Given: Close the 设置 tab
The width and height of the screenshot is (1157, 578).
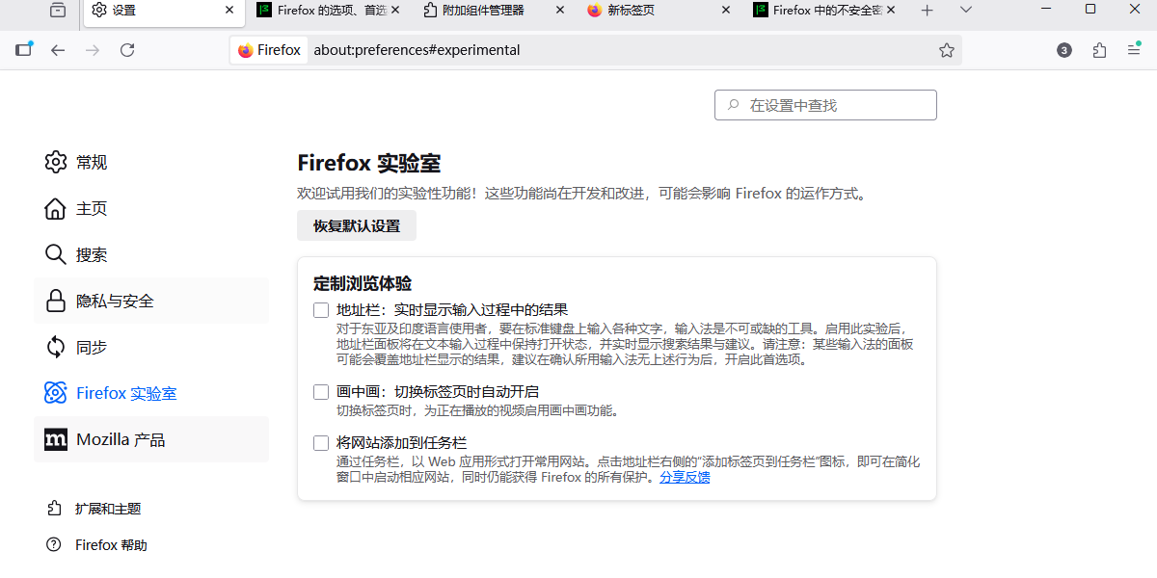Looking at the screenshot, I should (x=229, y=11).
